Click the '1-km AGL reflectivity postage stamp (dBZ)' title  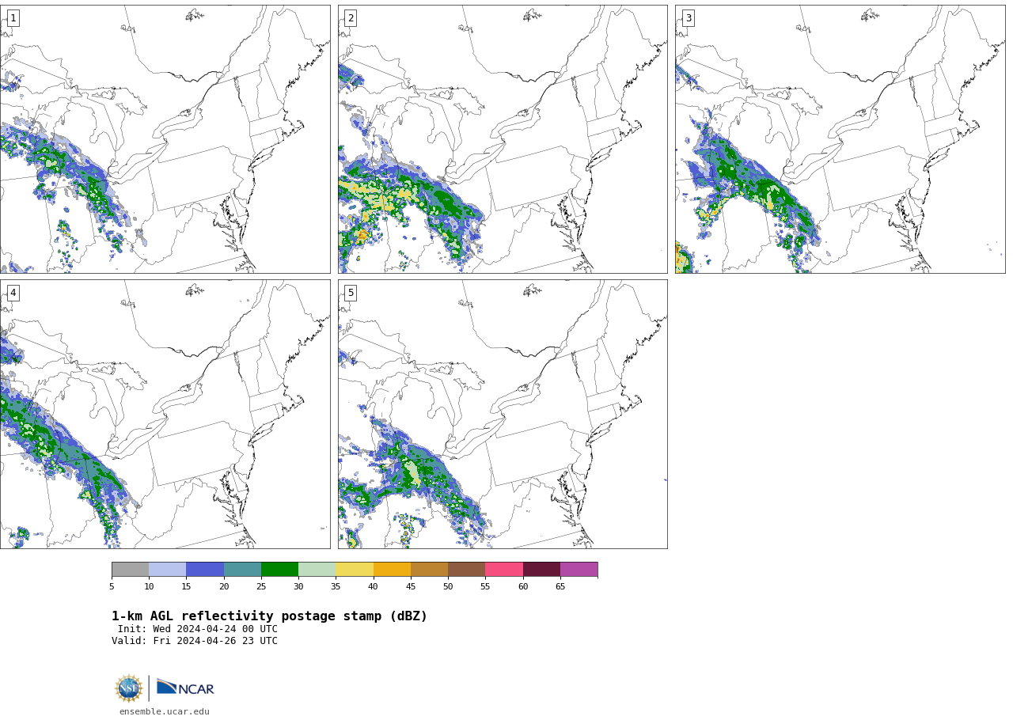click(x=269, y=616)
